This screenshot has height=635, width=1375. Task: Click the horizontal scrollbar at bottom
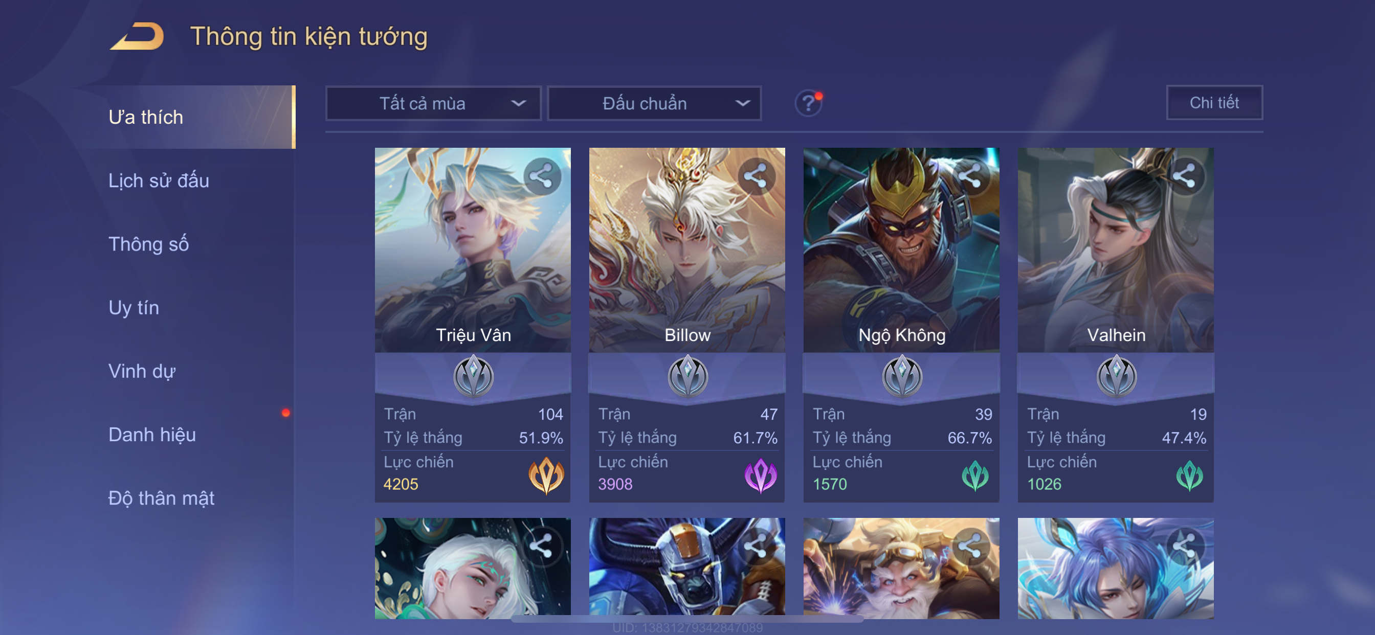click(687, 619)
